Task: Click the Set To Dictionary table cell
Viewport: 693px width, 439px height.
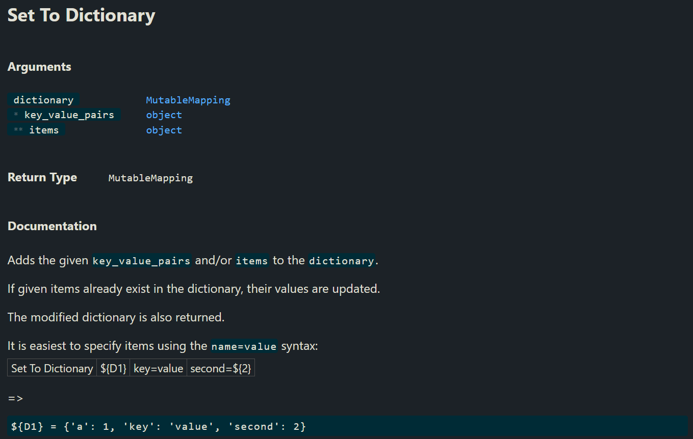Action: pyautogui.click(x=52, y=368)
